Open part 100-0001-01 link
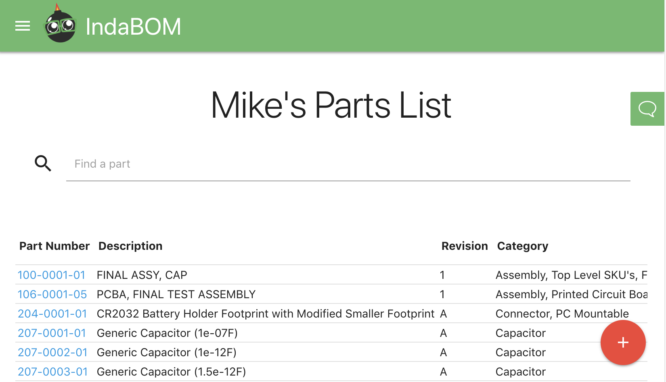Viewport: 666px width, 382px height. tap(52, 275)
